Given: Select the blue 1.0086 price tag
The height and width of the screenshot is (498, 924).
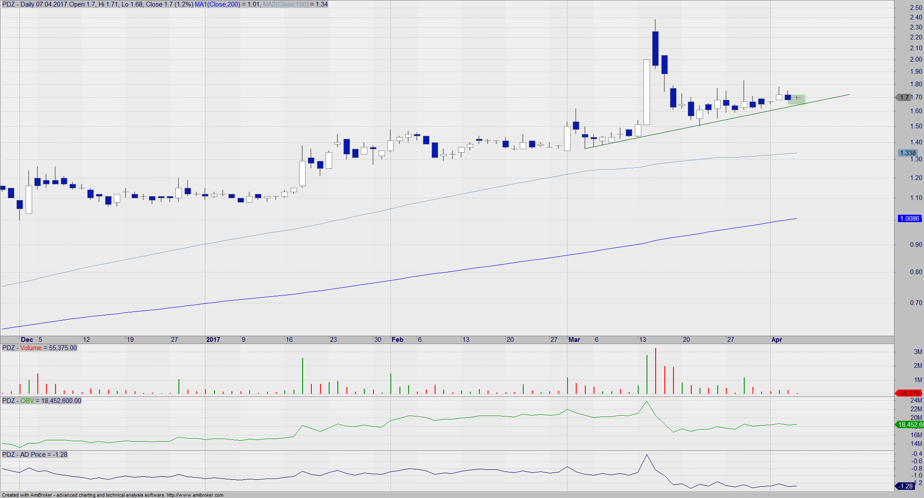Looking at the screenshot, I should tap(909, 219).
